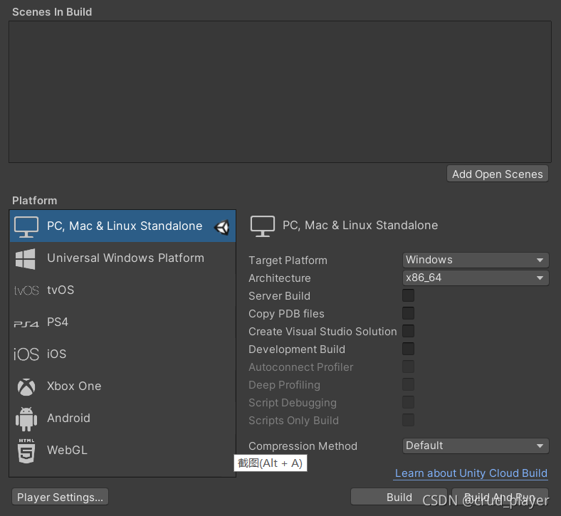Select Universal Windows Platform
Viewport: 561px width, 516px height.
[x=122, y=258]
